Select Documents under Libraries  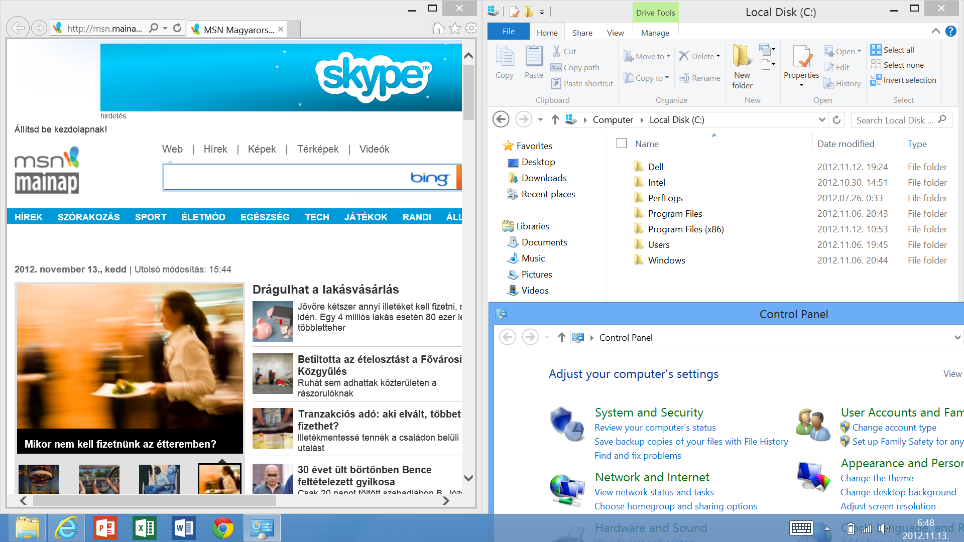coord(544,242)
